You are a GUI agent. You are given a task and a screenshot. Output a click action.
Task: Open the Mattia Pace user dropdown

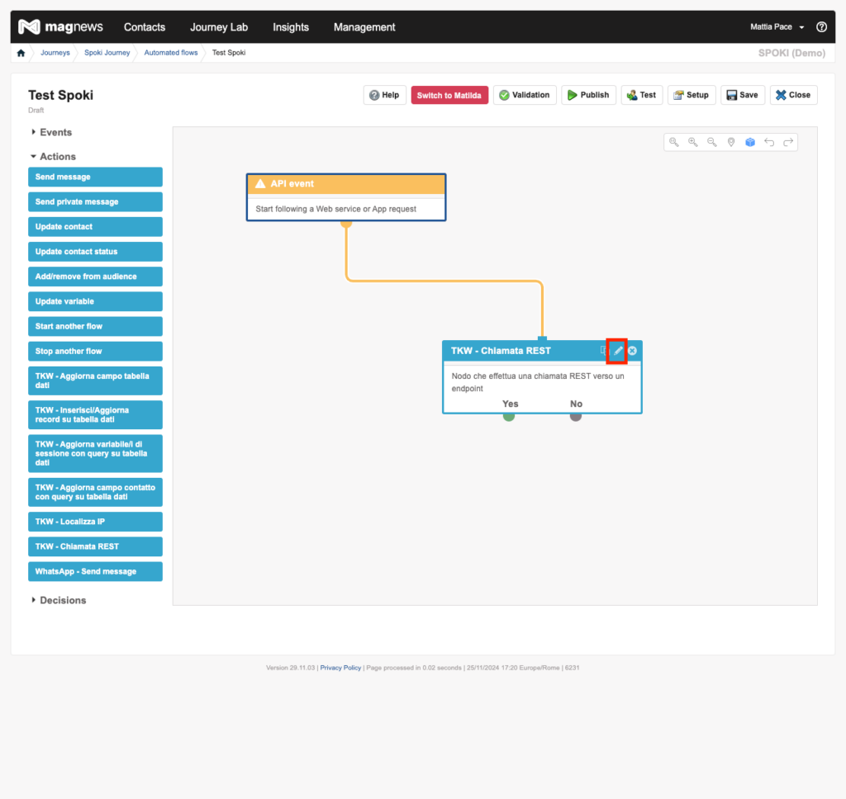[x=777, y=27]
